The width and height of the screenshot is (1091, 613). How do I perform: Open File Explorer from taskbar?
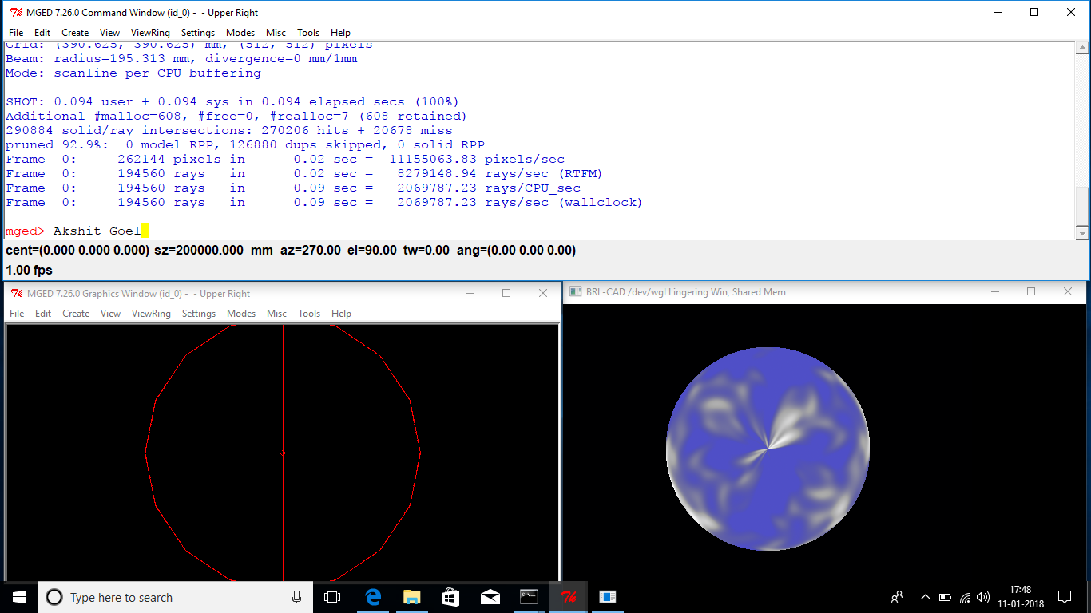[412, 597]
